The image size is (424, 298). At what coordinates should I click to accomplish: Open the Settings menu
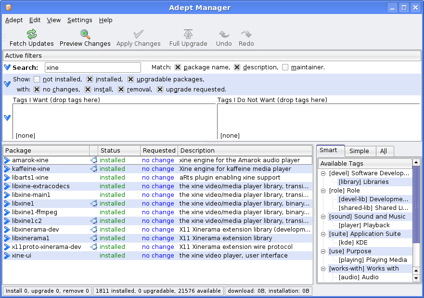pyautogui.click(x=79, y=20)
